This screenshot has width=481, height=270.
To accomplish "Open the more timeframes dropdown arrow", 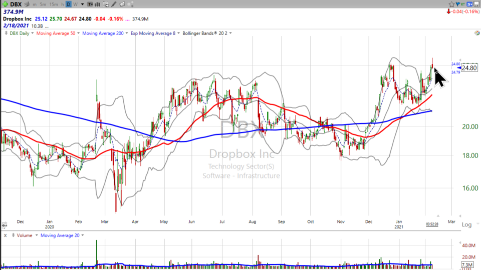I will (x=82, y=4).
